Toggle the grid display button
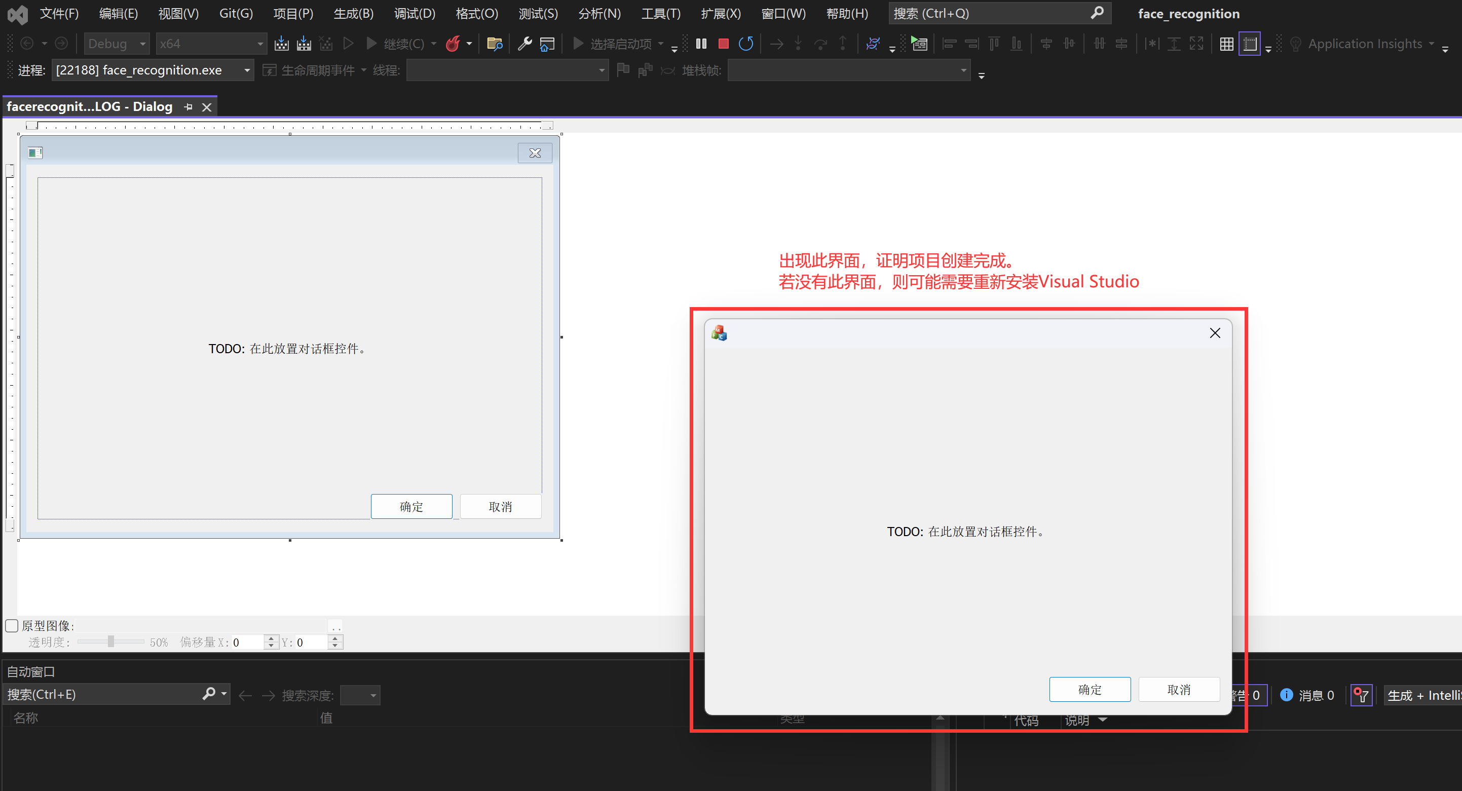The image size is (1462, 791). point(1226,44)
